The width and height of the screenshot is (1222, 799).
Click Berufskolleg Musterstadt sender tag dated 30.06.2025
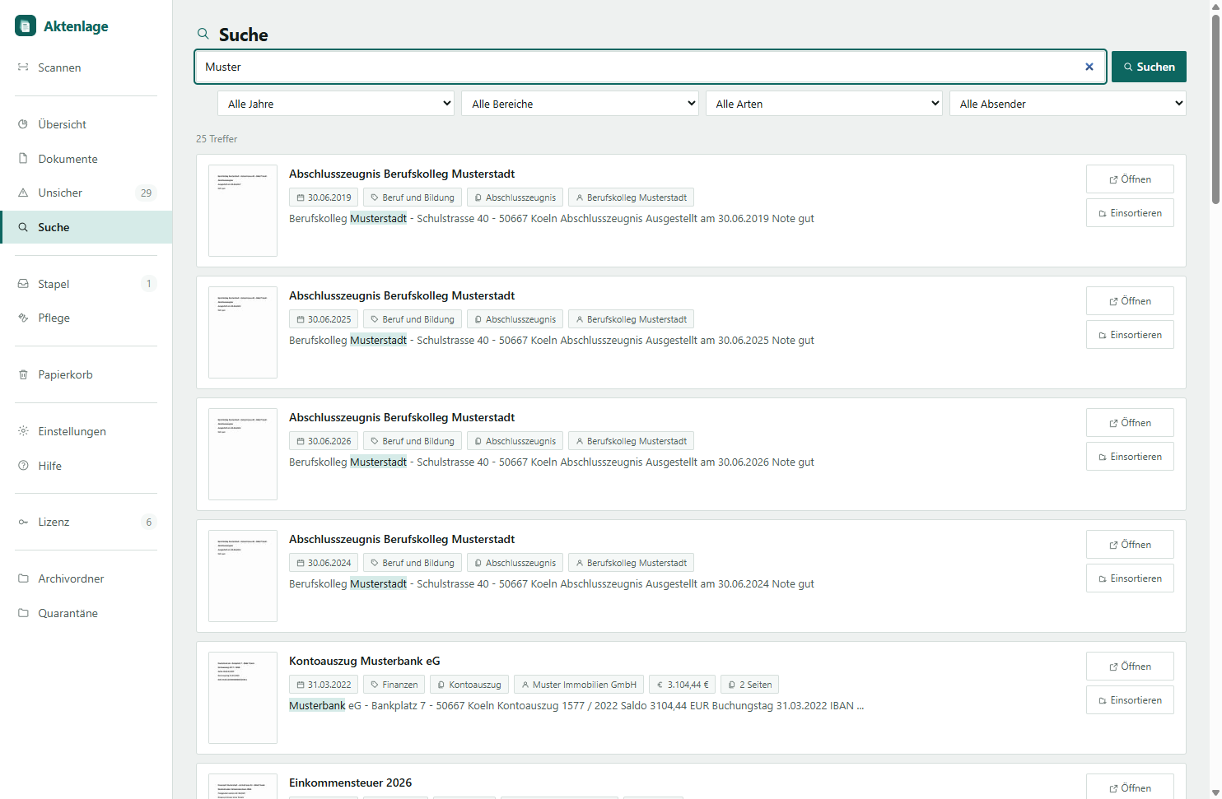[631, 319]
